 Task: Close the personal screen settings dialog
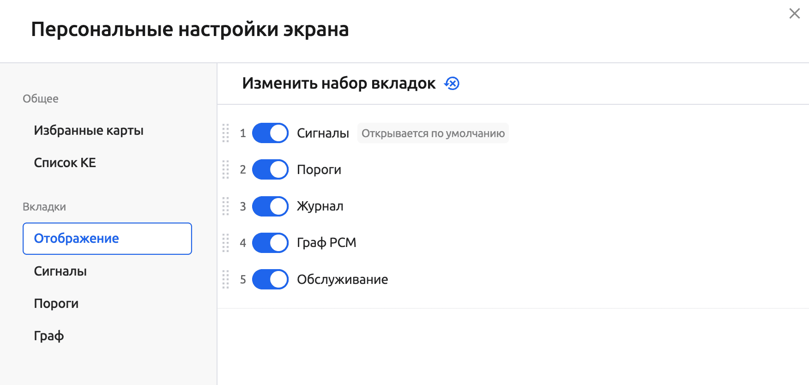794,13
